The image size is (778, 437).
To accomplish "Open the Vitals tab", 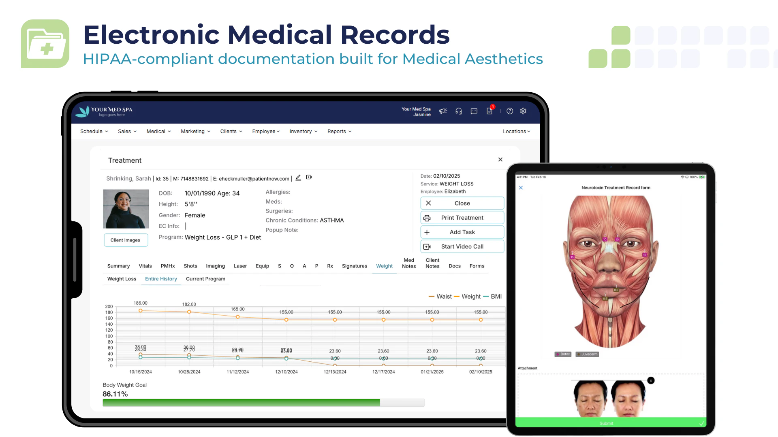I will click(x=145, y=266).
